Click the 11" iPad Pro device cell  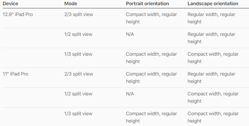click(x=15, y=74)
